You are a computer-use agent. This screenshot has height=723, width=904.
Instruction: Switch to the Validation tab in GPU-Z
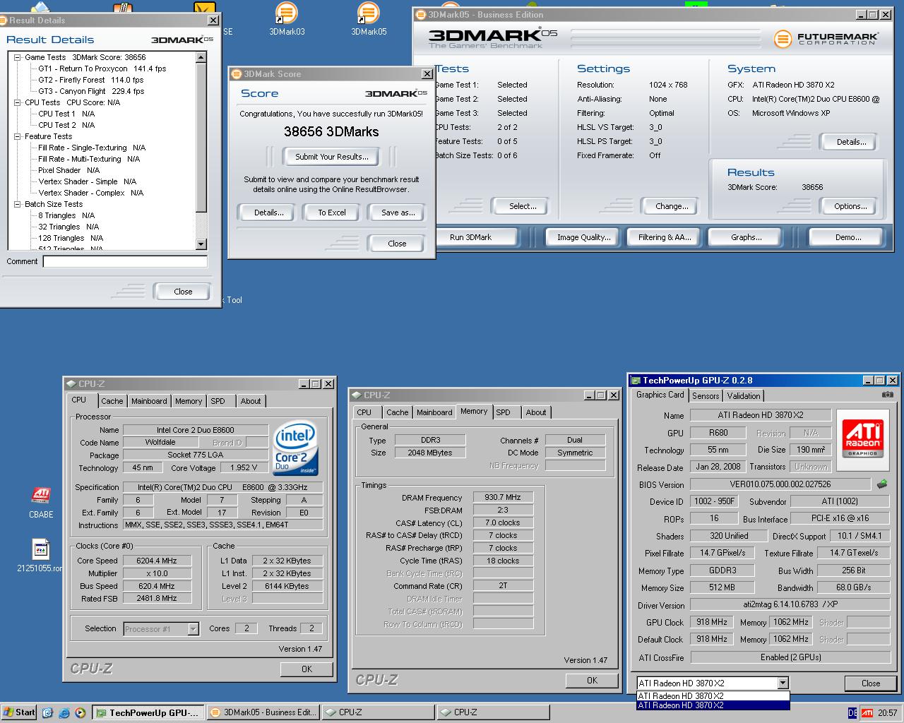[x=744, y=396]
